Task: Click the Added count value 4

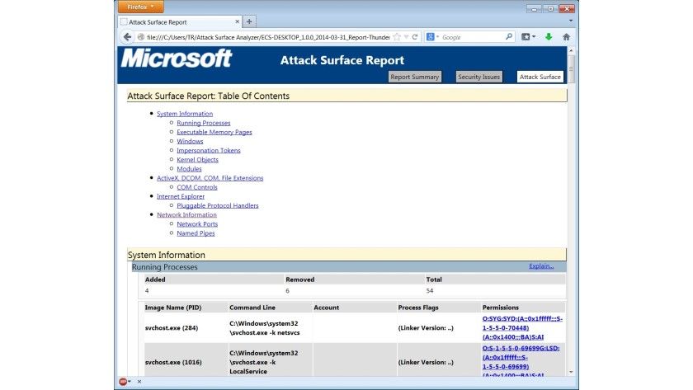Action: pyautogui.click(x=147, y=290)
